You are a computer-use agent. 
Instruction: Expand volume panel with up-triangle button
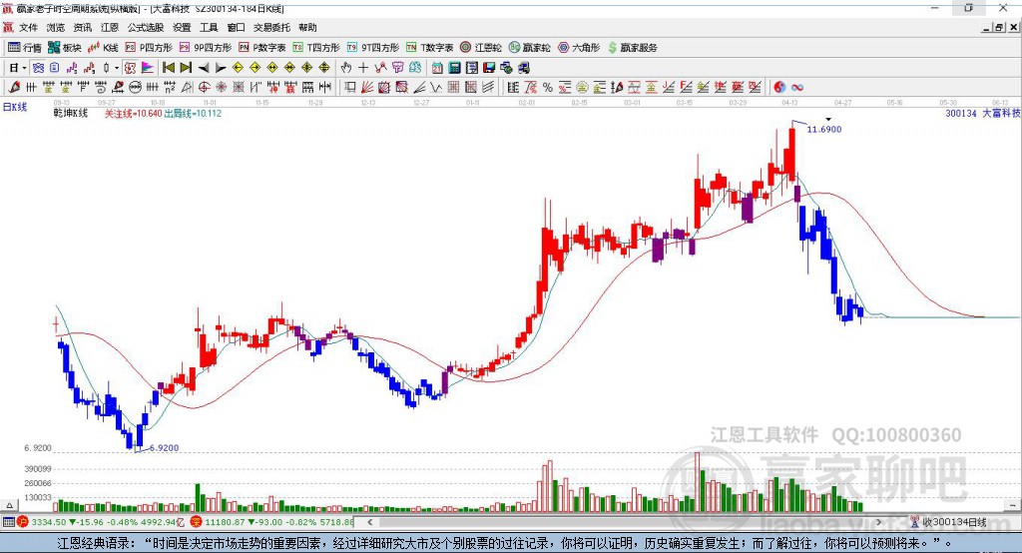pos(9,505)
